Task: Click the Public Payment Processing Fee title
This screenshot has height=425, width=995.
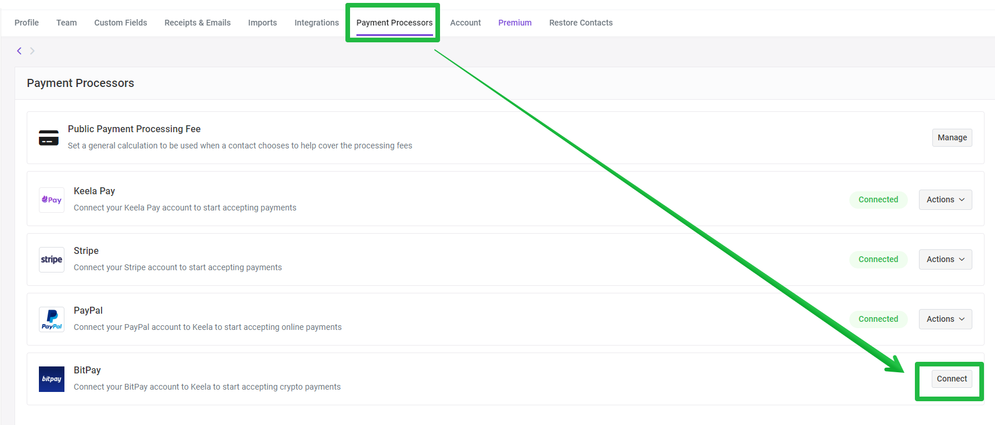Action: (134, 129)
